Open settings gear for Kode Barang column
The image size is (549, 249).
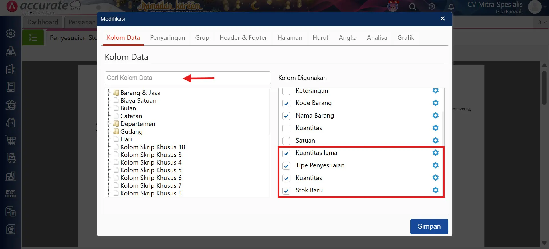pyautogui.click(x=435, y=103)
